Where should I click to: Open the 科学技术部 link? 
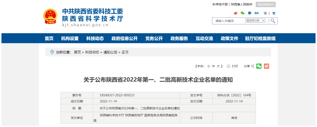tap(220, 4)
